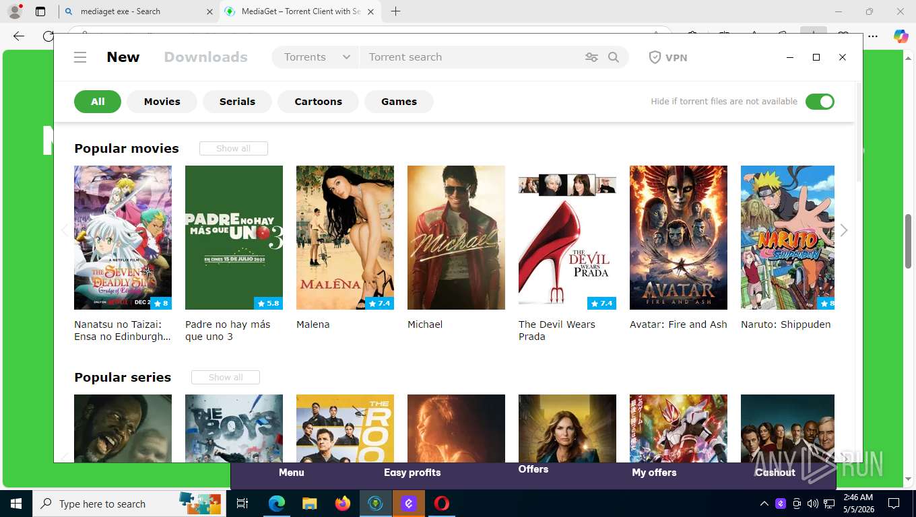916x517 pixels.
Task: Show hidden system tray icons
Action: tap(764, 504)
